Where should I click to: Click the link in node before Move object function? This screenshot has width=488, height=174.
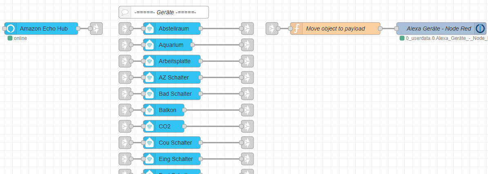coord(272,29)
